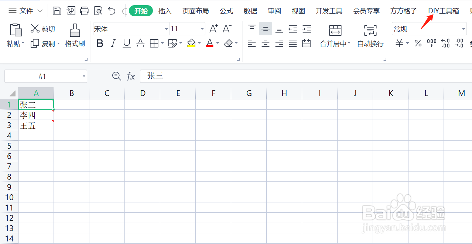Open the DIY工具箱 tab

coord(444,11)
